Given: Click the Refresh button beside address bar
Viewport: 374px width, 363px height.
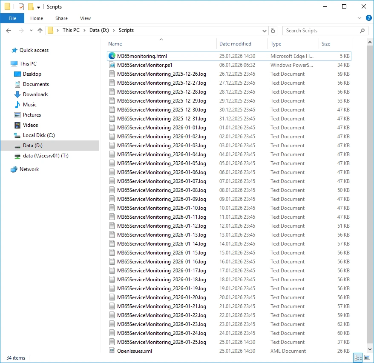Looking at the screenshot, I should tap(273, 31).
